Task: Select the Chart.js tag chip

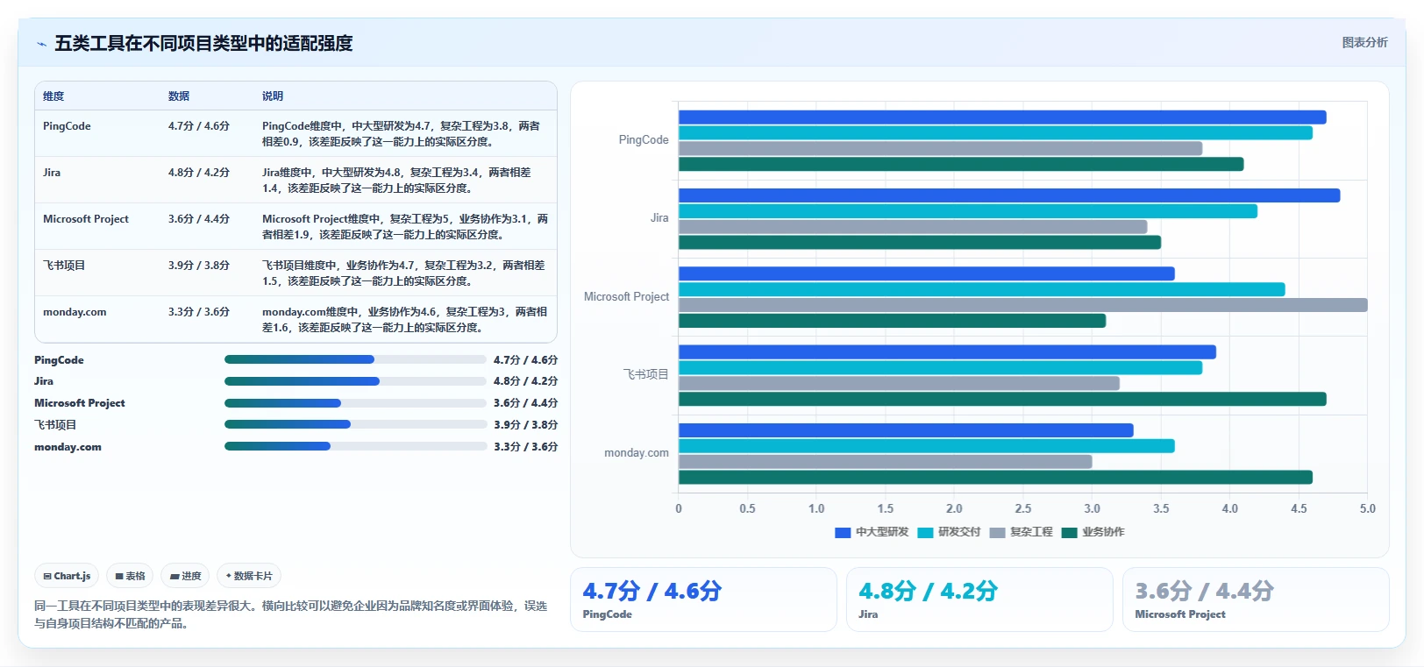Action: (x=67, y=576)
